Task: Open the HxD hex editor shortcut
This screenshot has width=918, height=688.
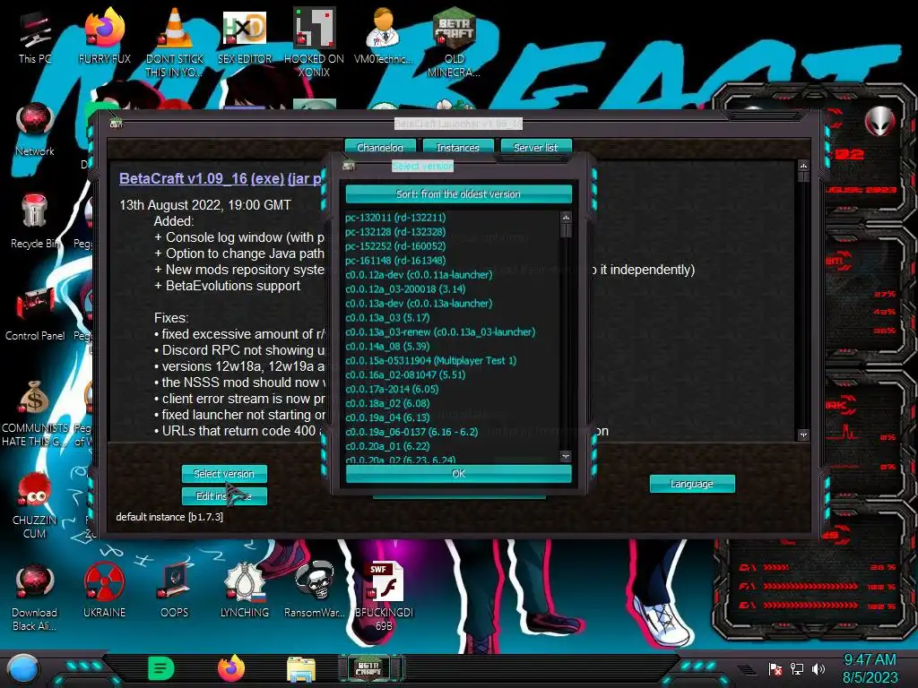Action: pyautogui.click(x=245, y=36)
